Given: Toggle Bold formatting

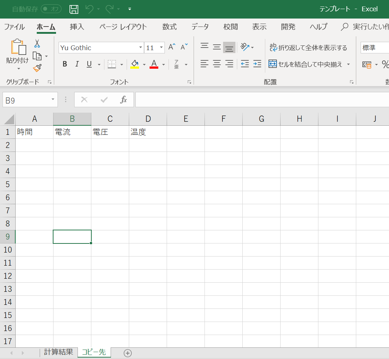Looking at the screenshot, I should pos(65,64).
